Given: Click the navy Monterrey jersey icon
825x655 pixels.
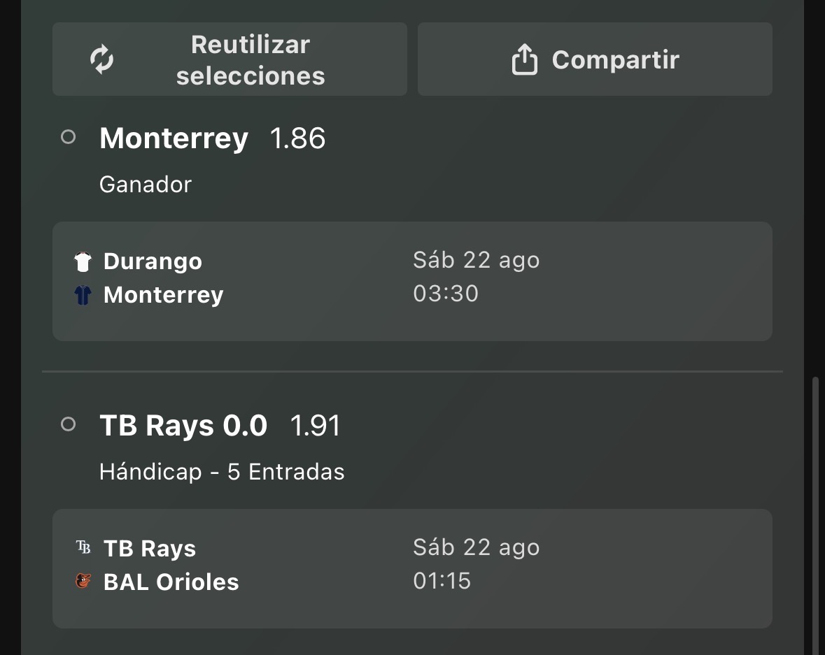Looking at the screenshot, I should (x=83, y=295).
